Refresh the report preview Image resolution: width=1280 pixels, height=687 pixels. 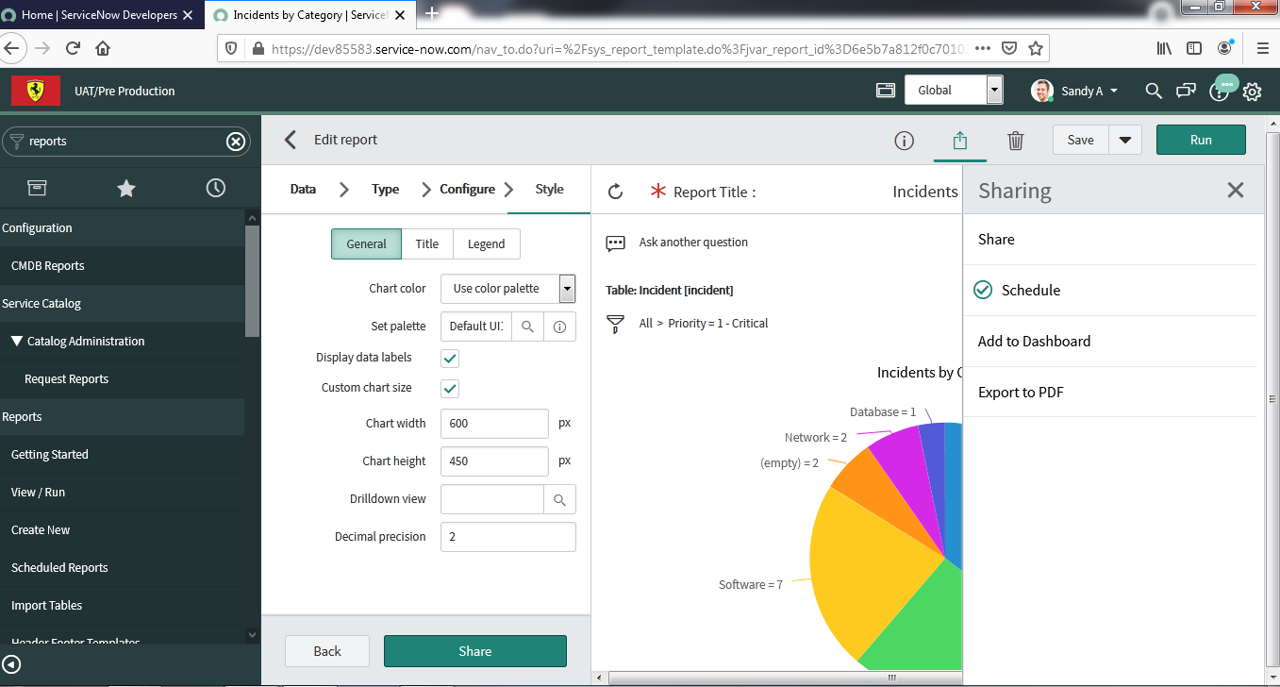(x=615, y=192)
